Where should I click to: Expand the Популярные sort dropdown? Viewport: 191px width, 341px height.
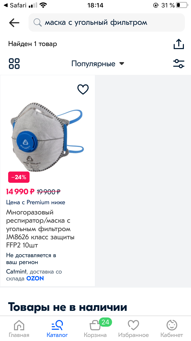point(98,64)
